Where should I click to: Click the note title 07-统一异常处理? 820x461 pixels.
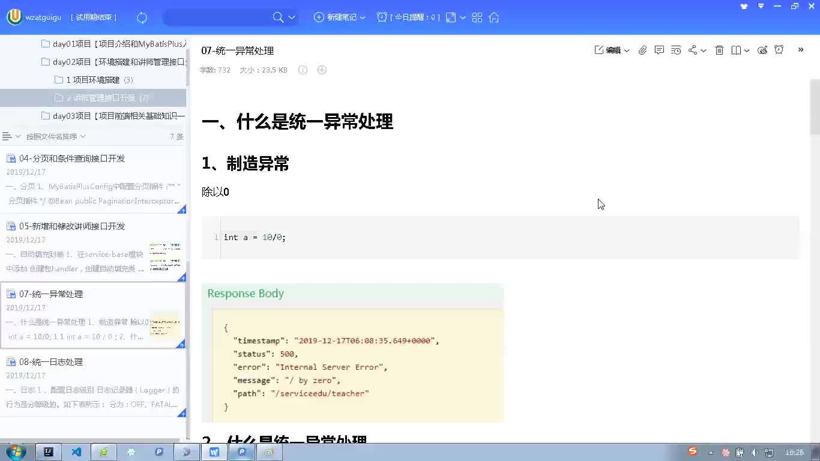tap(238, 50)
